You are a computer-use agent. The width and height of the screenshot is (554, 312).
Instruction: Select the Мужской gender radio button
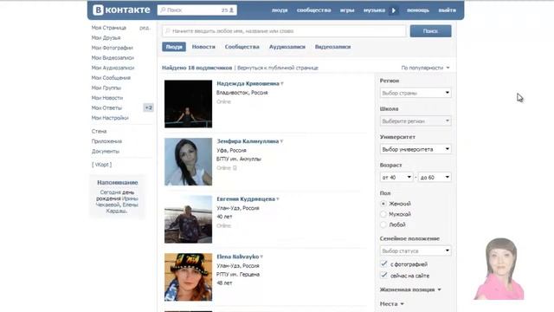pyautogui.click(x=383, y=214)
